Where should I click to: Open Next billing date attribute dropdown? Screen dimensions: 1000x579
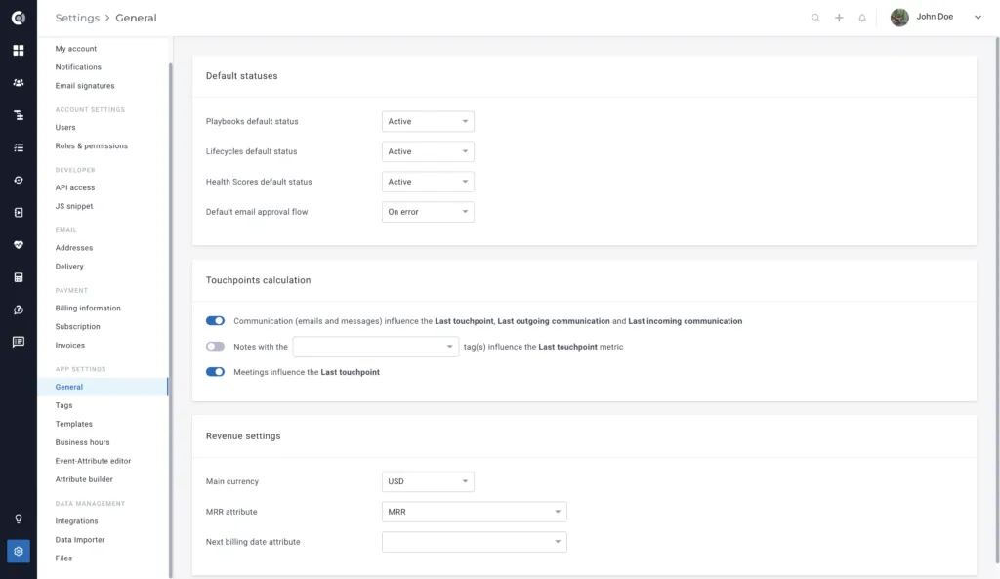pos(475,541)
